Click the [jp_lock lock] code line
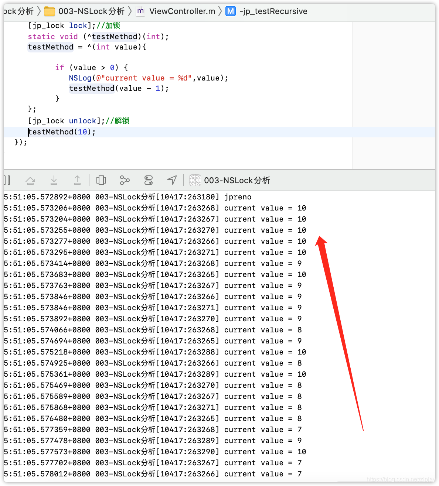This screenshot has height=486, width=439. [x=74, y=25]
